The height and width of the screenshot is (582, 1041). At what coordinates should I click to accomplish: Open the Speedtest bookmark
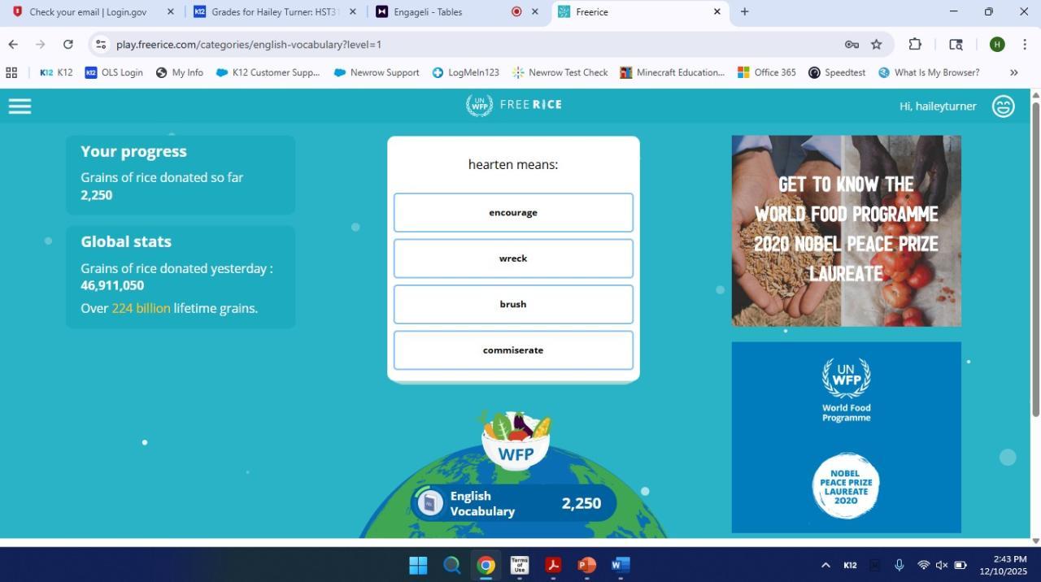(837, 72)
